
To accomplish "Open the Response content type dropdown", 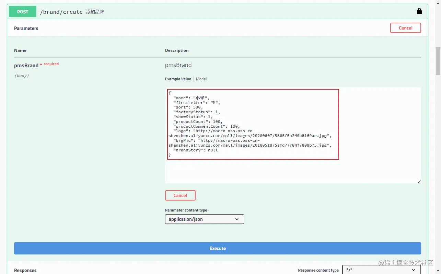I will [381, 270].
